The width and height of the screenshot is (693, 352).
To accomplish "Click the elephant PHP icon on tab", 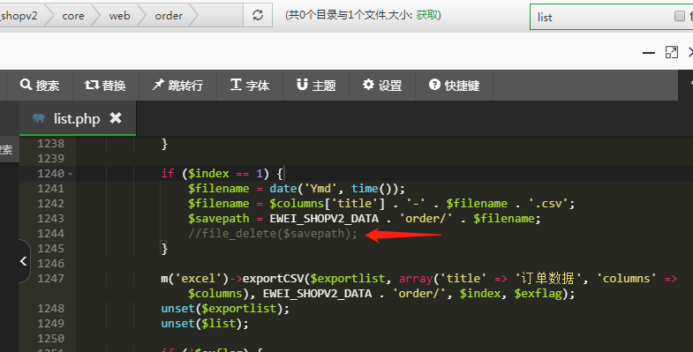I will pos(39,118).
